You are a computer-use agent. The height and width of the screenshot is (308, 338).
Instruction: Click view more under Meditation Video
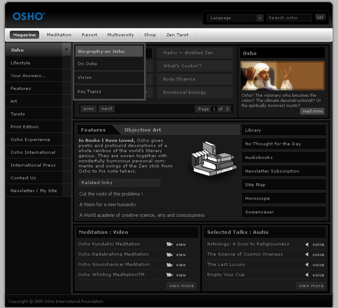point(181,286)
